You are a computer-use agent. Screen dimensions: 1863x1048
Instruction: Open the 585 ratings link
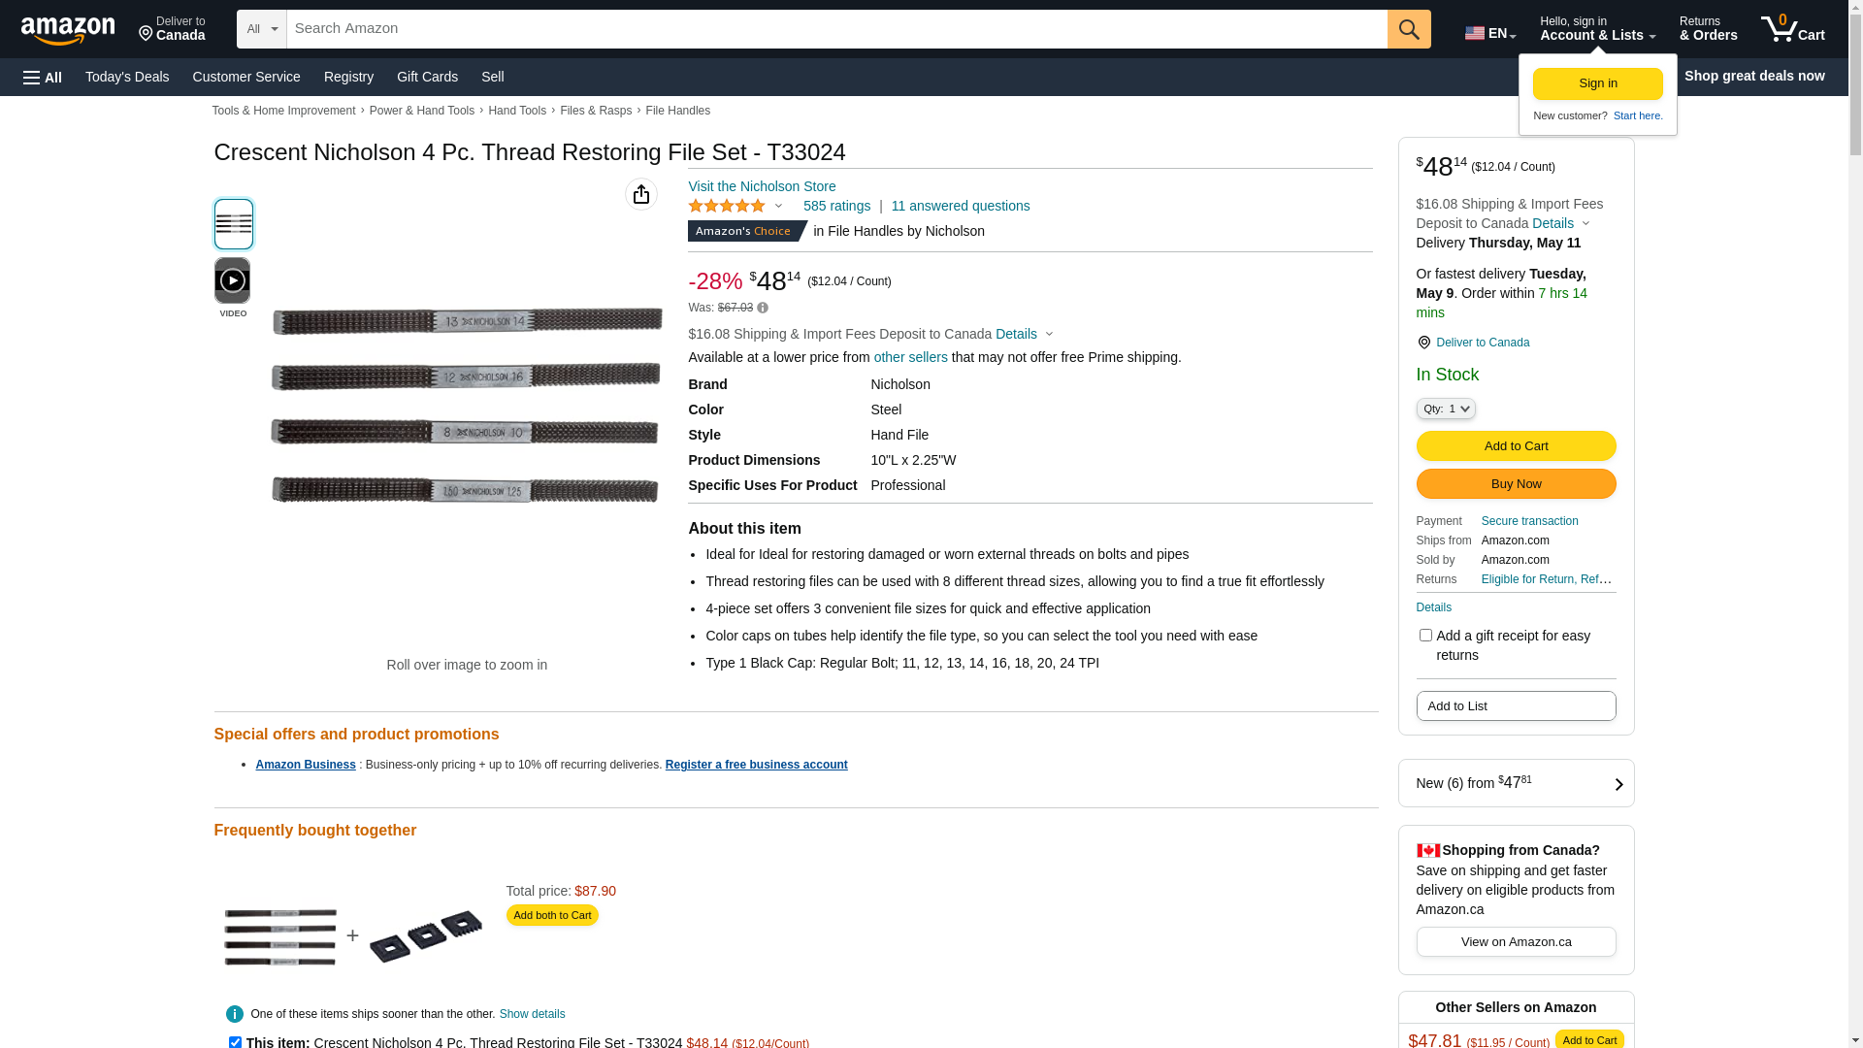[836, 206]
